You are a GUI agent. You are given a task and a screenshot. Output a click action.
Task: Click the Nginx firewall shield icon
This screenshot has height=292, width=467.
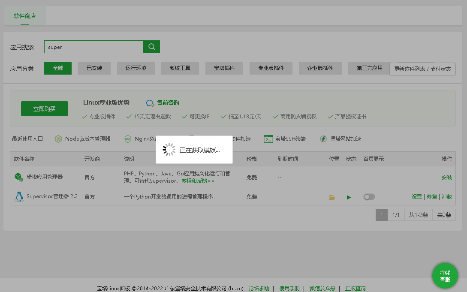128,139
